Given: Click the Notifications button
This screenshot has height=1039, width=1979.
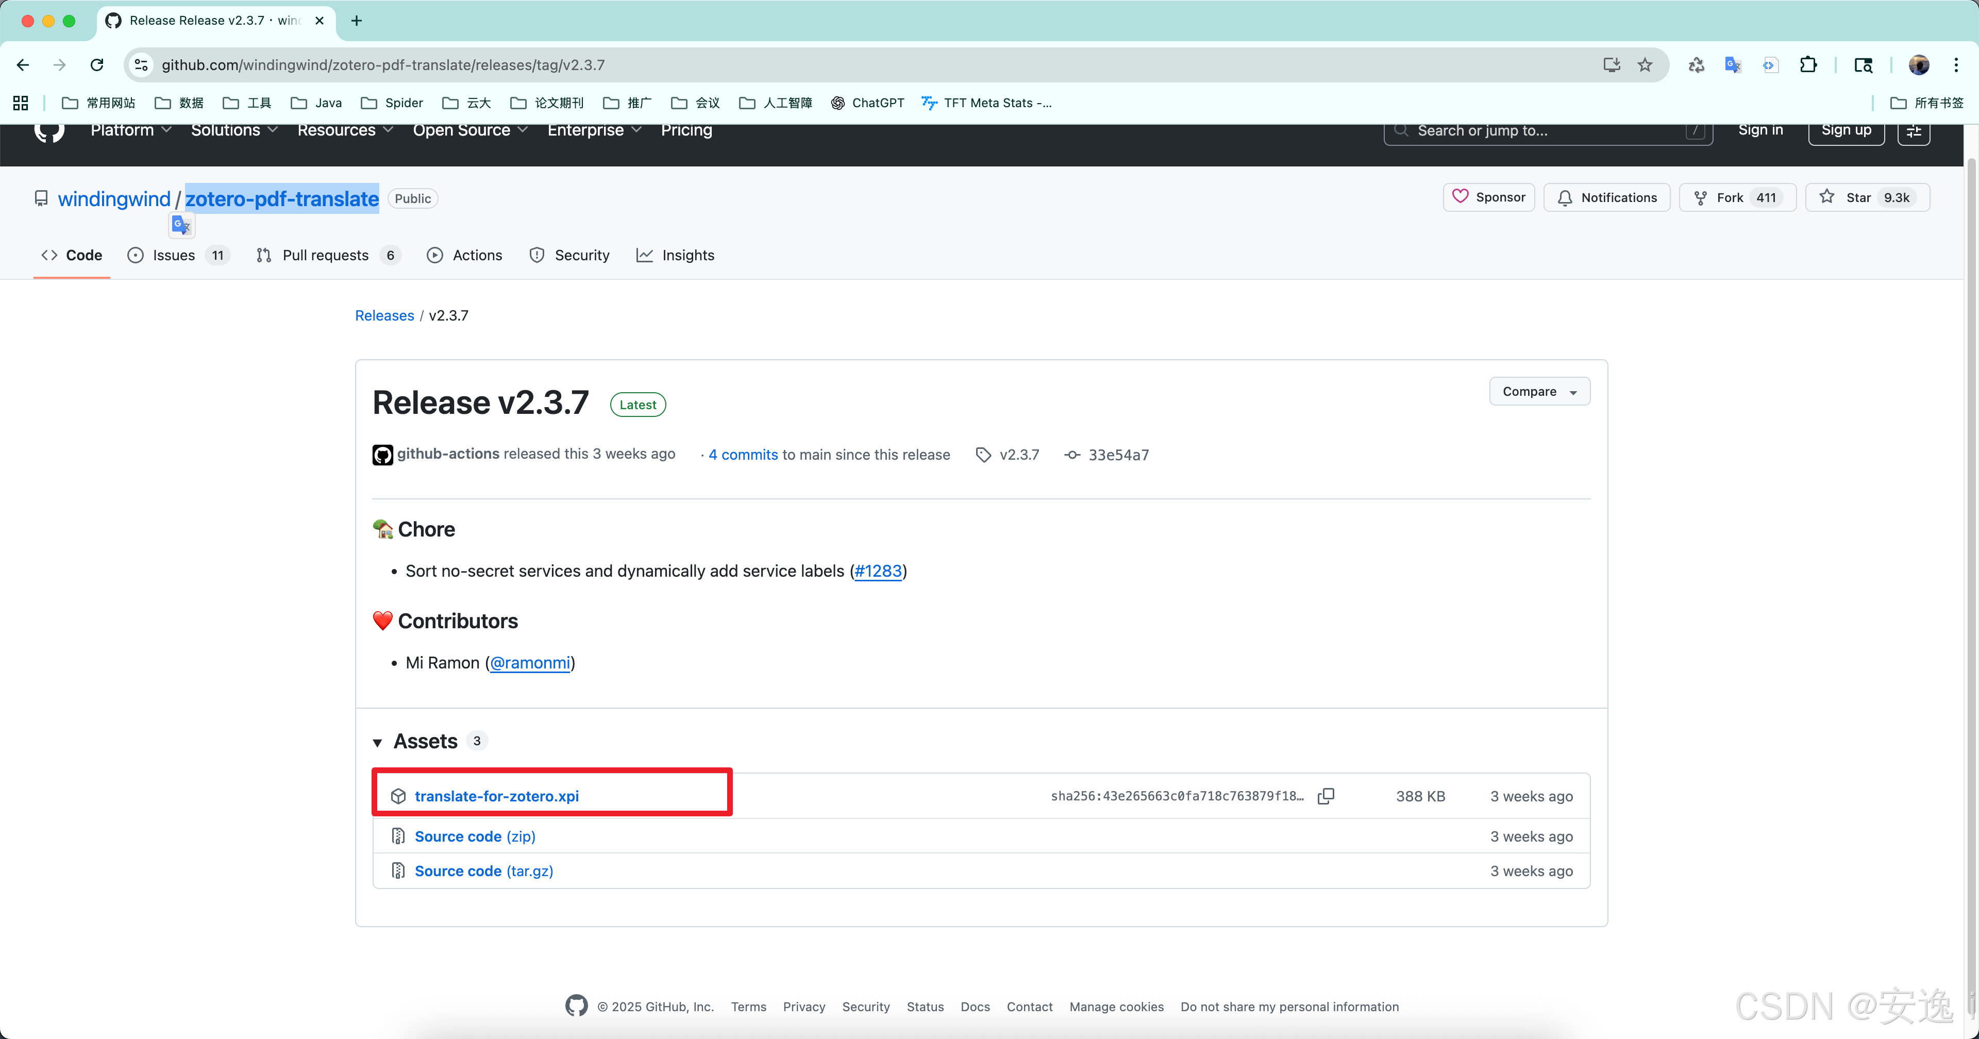Looking at the screenshot, I should [1606, 197].
